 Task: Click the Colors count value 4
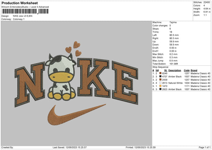pyautogui.click(x=204, y=6)
